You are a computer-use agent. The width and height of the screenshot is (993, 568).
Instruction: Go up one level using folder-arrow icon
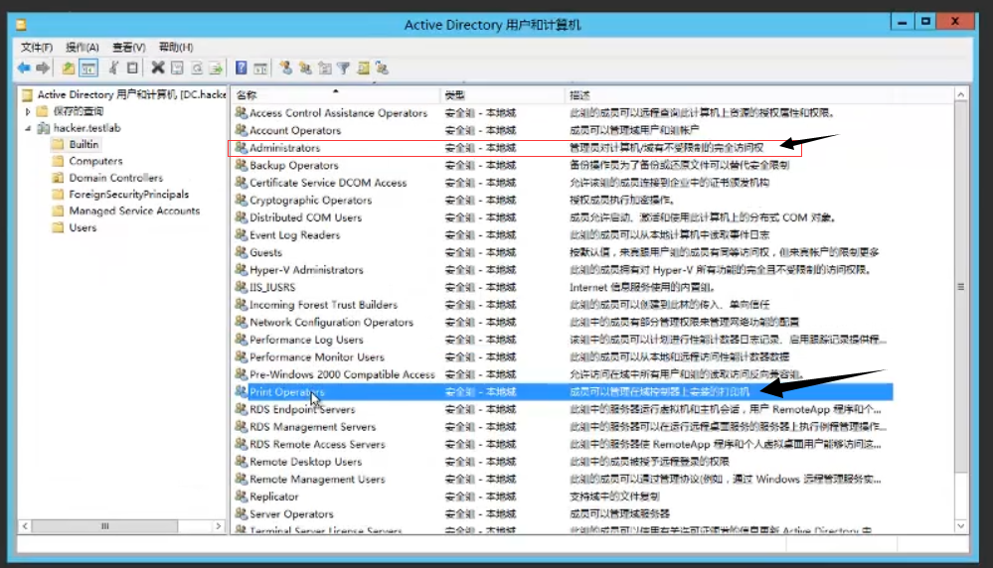68,68
